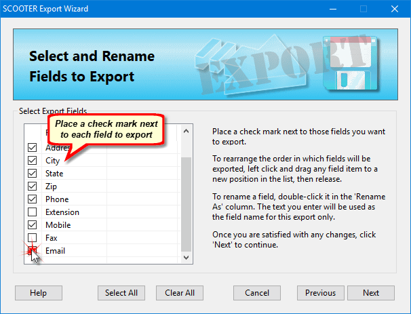Select the Mobile field name
411x314 pixels.
click(x=58, y=225)
